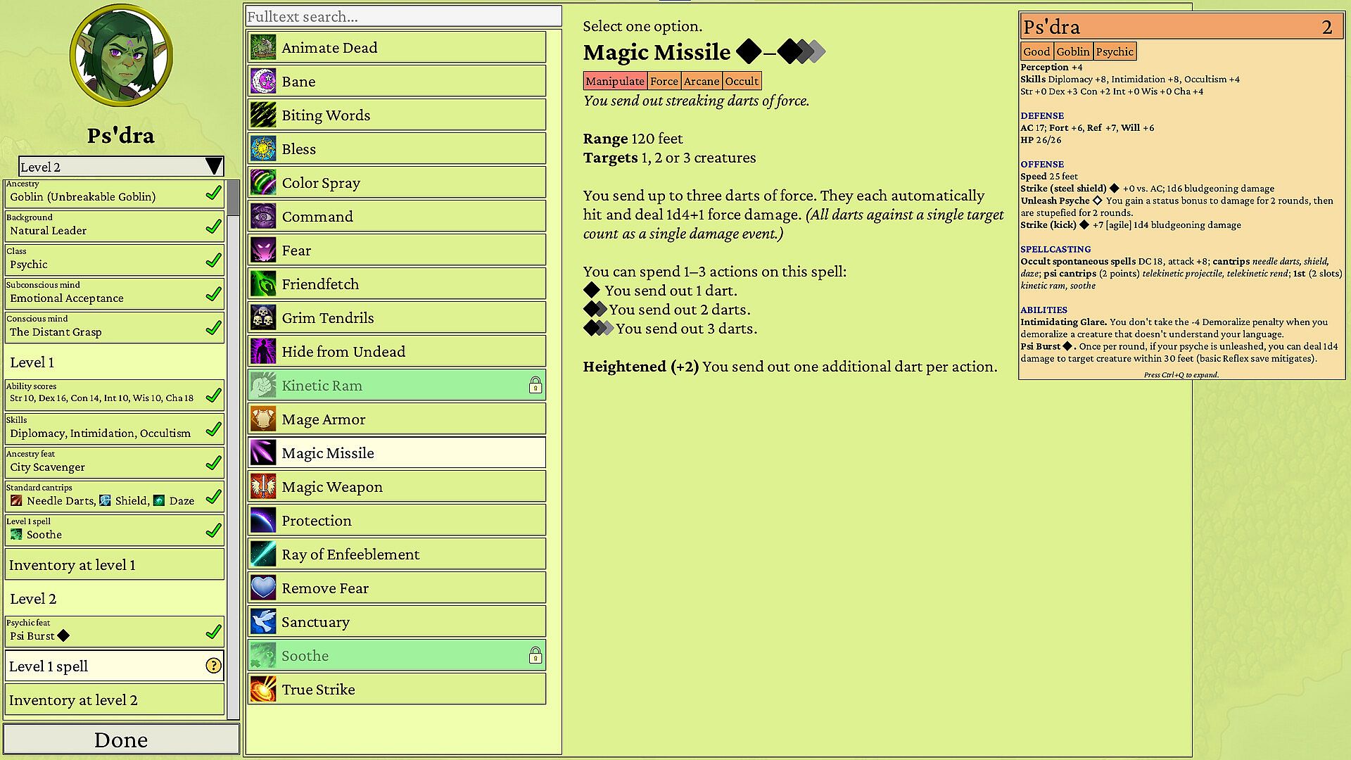Click the checkmark on Ability scores row
The height and width of the screenshot is (760, 1351).
213,396
